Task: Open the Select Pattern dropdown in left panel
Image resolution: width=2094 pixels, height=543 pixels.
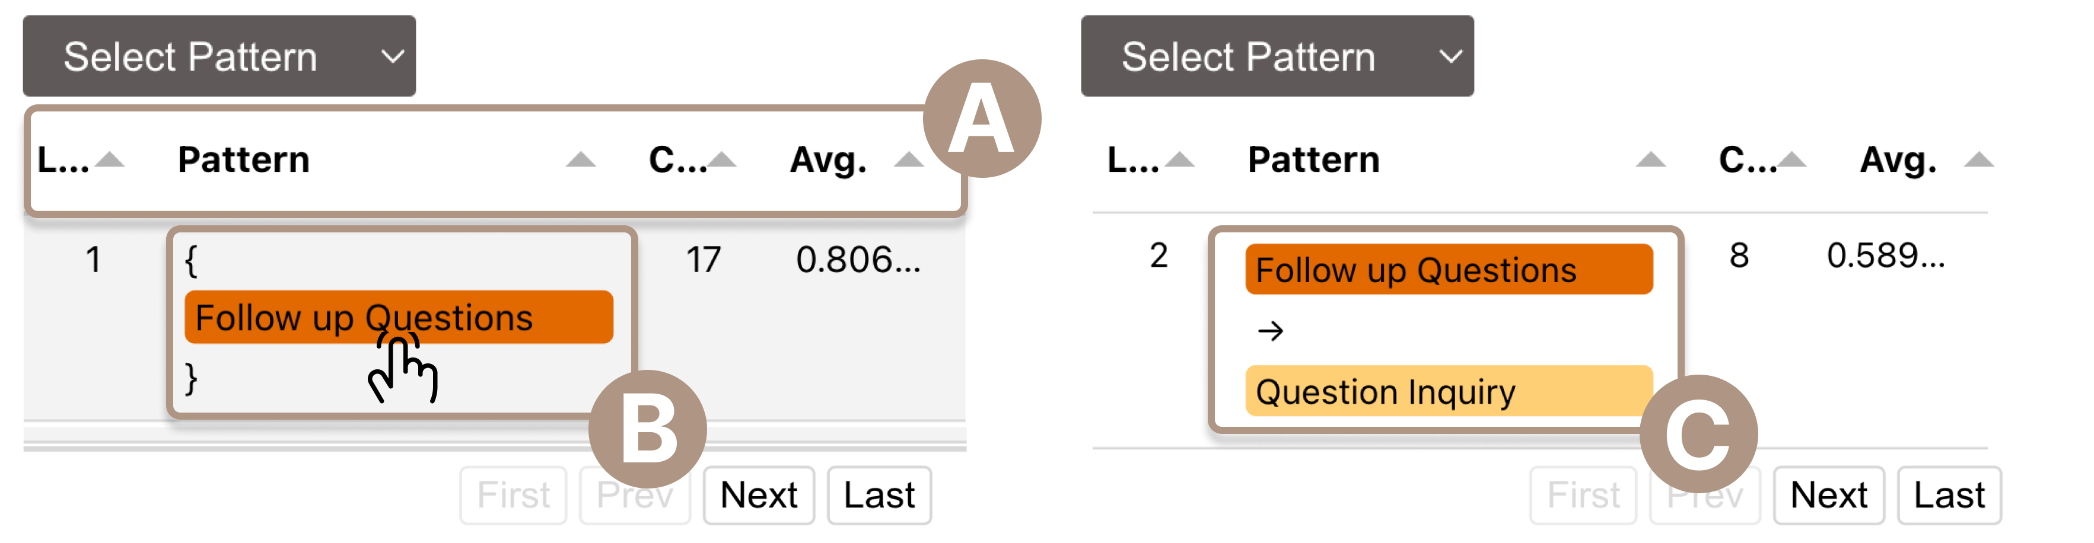Action: click(219, 56)
